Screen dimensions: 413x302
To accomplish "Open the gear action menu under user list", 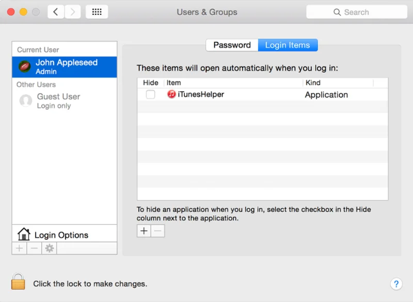I will 49,248.
